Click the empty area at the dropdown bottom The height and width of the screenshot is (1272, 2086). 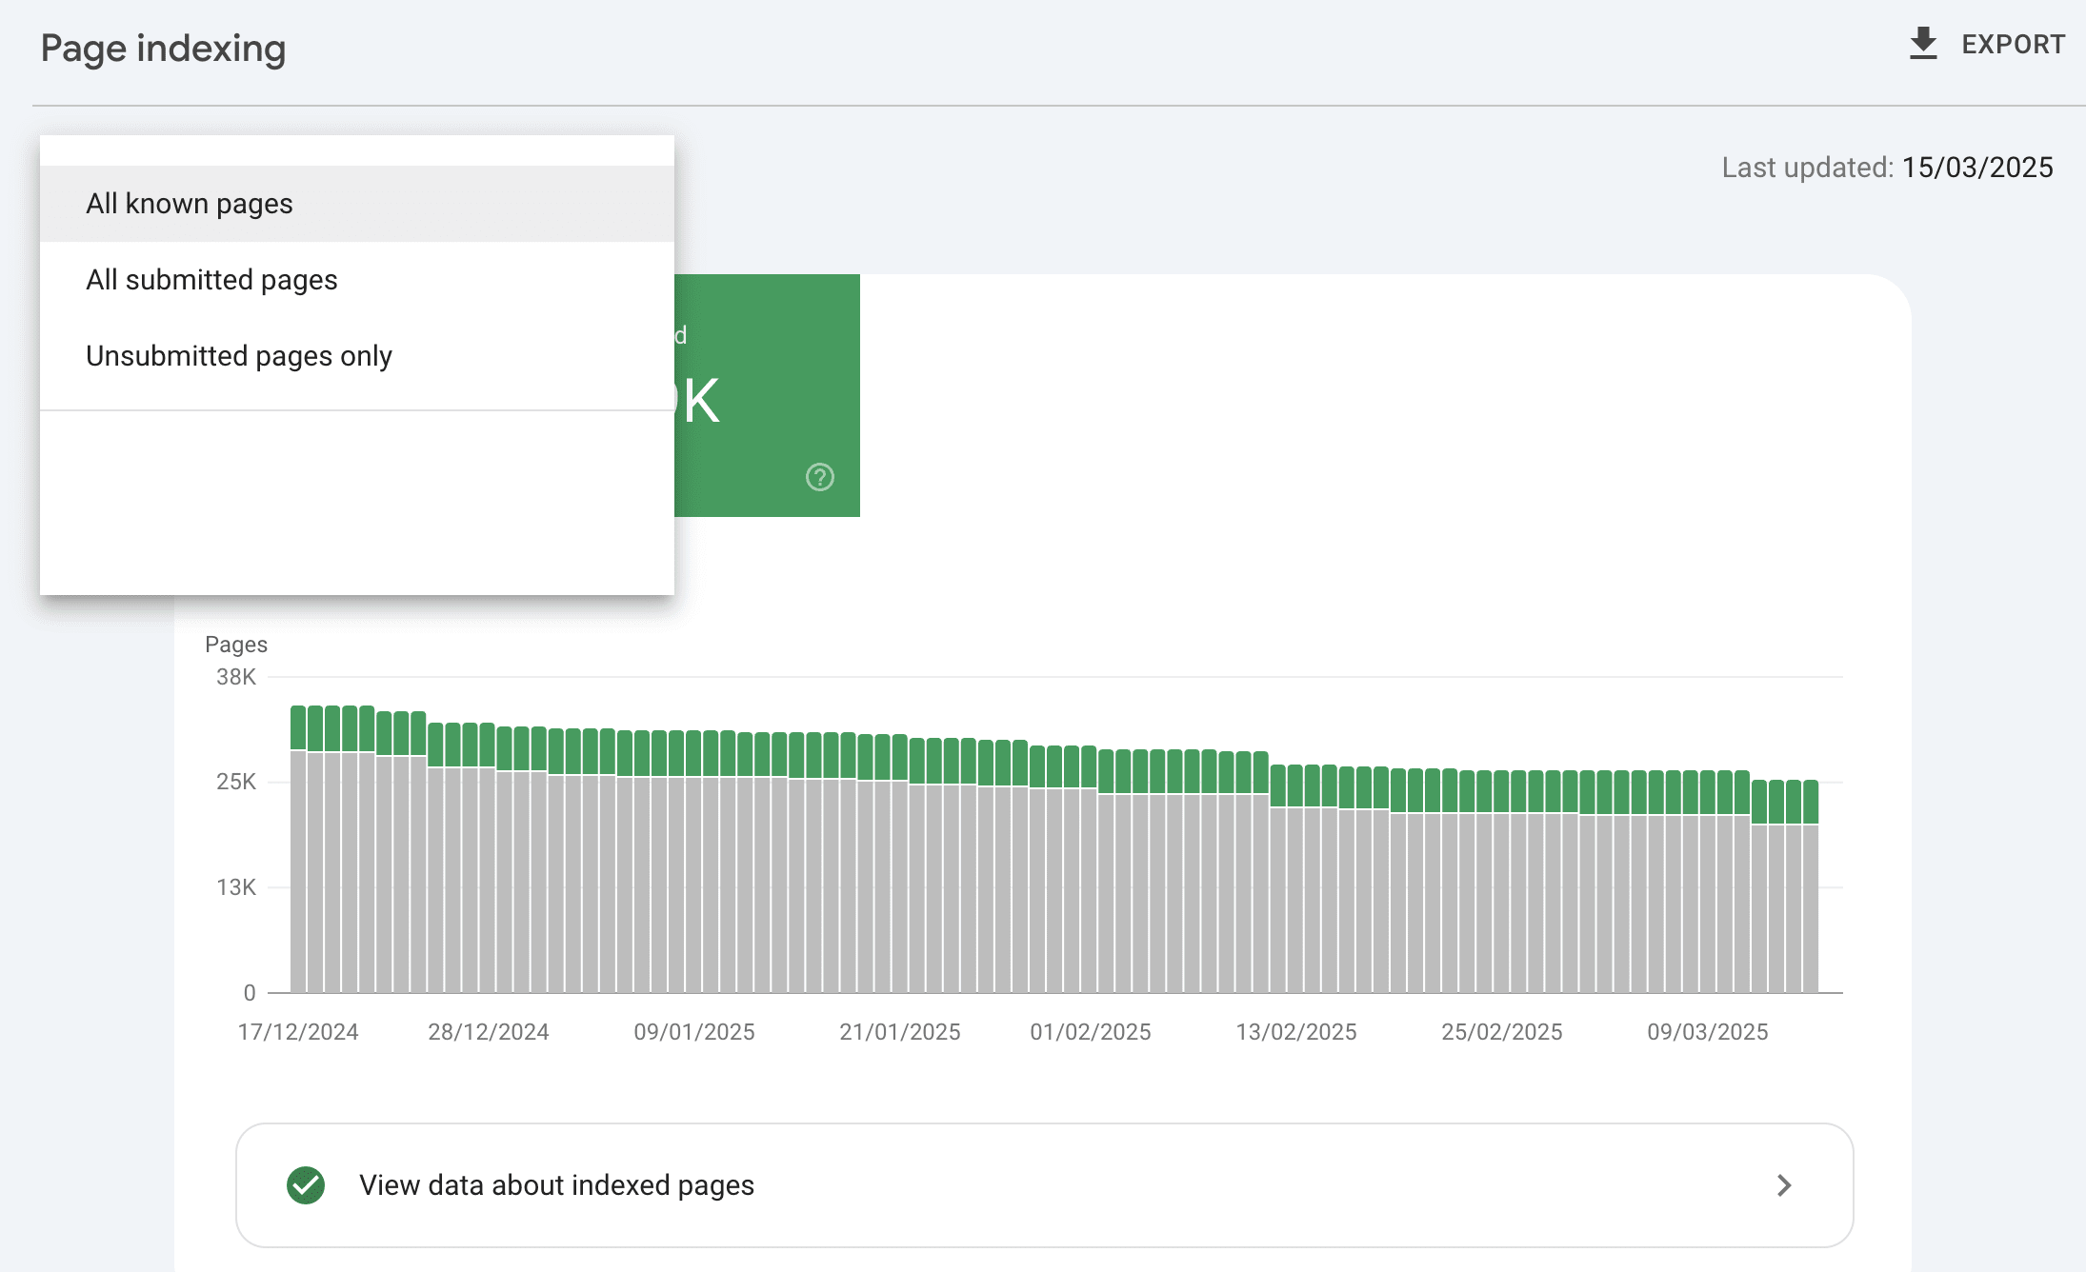pyautogui.click(x=357, y=505)
